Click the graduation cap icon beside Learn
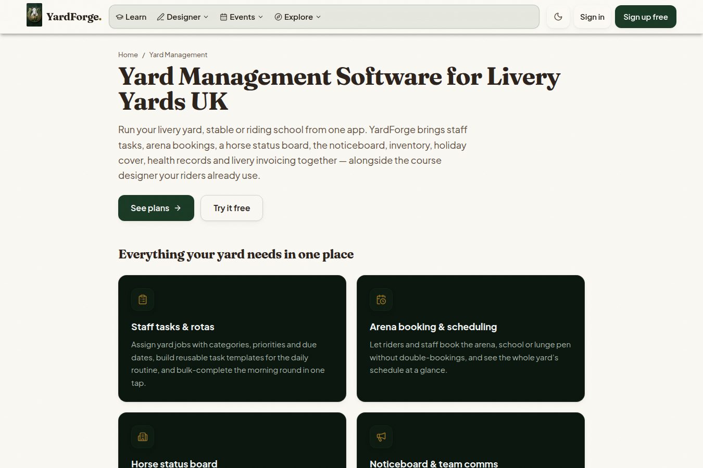 [x=119, y=17]
